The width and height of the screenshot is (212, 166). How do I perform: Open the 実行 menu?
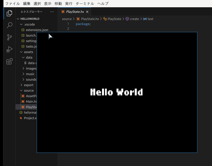(x=69, y=4)
